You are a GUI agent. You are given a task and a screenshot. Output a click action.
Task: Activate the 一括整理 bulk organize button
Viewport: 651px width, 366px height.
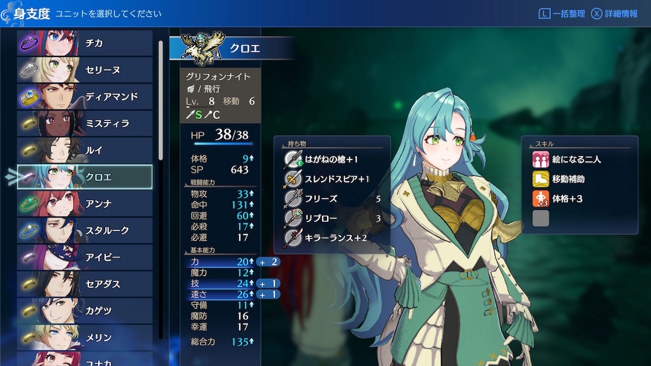tap(561, 14)
